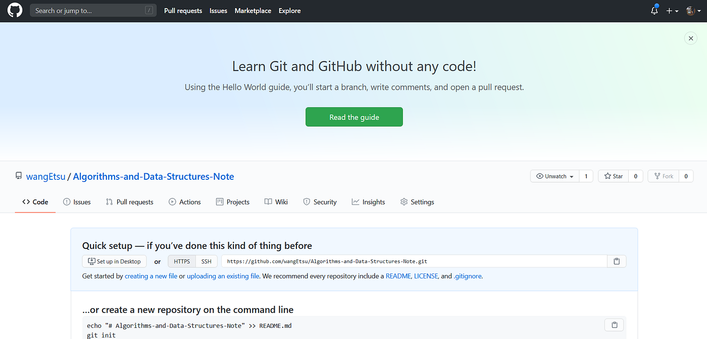This screenshot has width=707, height=339.
Task: Go to Explore
Action: (290, 11)
